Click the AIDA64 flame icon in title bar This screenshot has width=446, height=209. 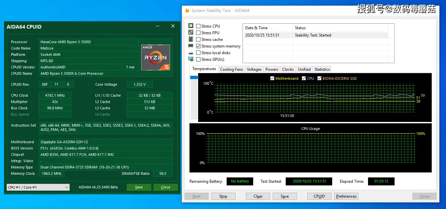click(187, 10)
